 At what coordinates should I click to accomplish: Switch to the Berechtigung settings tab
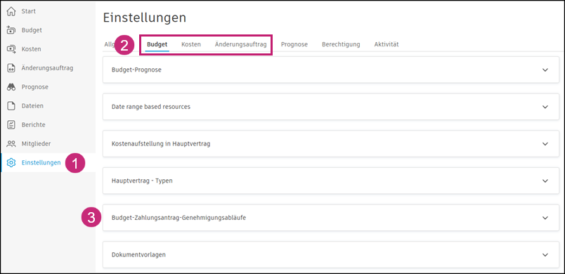pos(341,44)
